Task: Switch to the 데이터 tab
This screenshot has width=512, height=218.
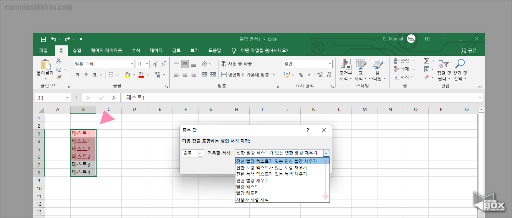Action: click(156, 50)
